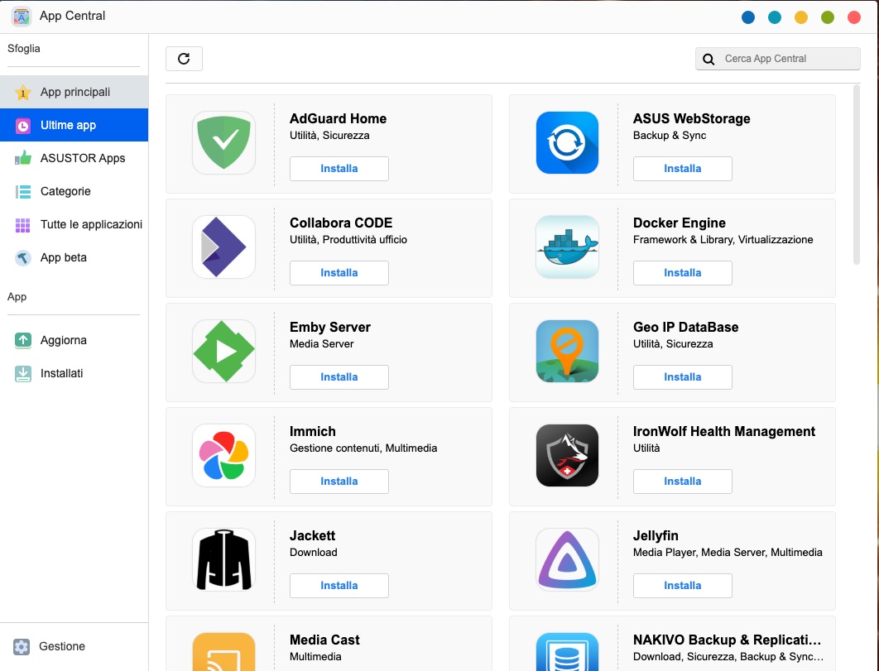This screenshot has height=671, width=879.
Task: Go to ASUSTOR Apps
Action: 74,158
